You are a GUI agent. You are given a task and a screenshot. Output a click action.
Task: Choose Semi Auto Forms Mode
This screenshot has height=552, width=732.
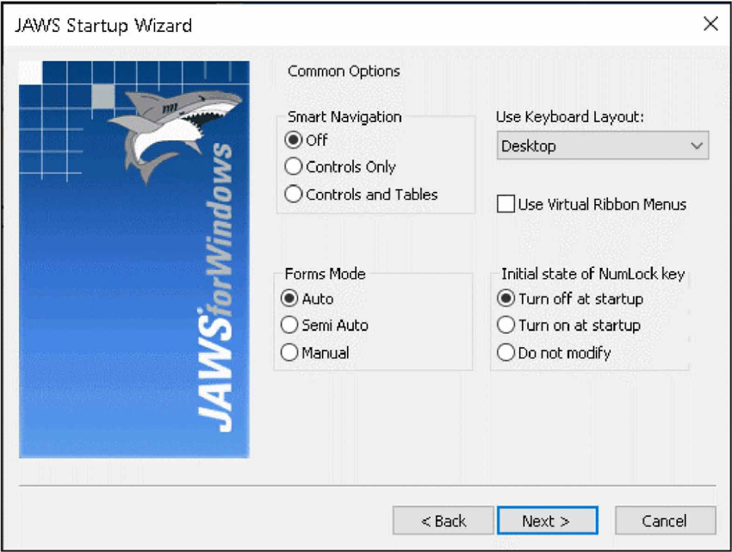click(x=289, y=326)
